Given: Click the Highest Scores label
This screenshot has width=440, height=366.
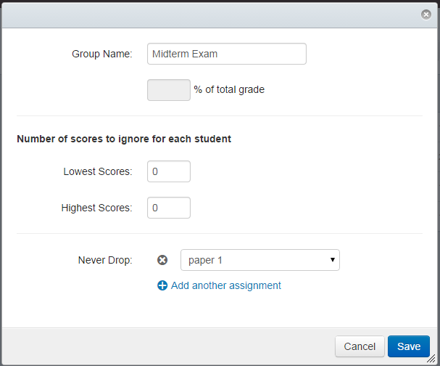Looking at the screenshot, I should pyautogui.click(x=96, y=208).
